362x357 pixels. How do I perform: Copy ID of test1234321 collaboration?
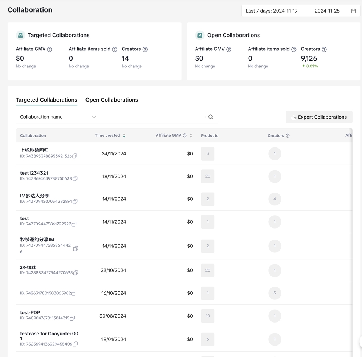click(75, 179)
